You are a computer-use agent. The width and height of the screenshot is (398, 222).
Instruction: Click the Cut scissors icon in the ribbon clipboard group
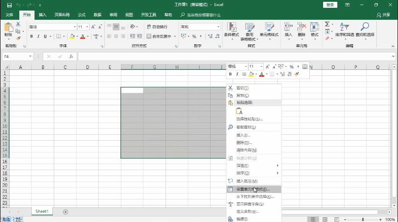click(18, 24)
